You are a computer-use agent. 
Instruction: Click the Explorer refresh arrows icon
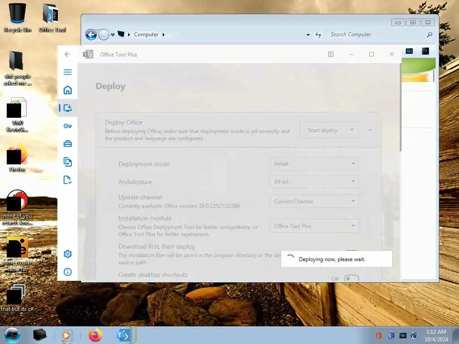(x=319, y=35)
